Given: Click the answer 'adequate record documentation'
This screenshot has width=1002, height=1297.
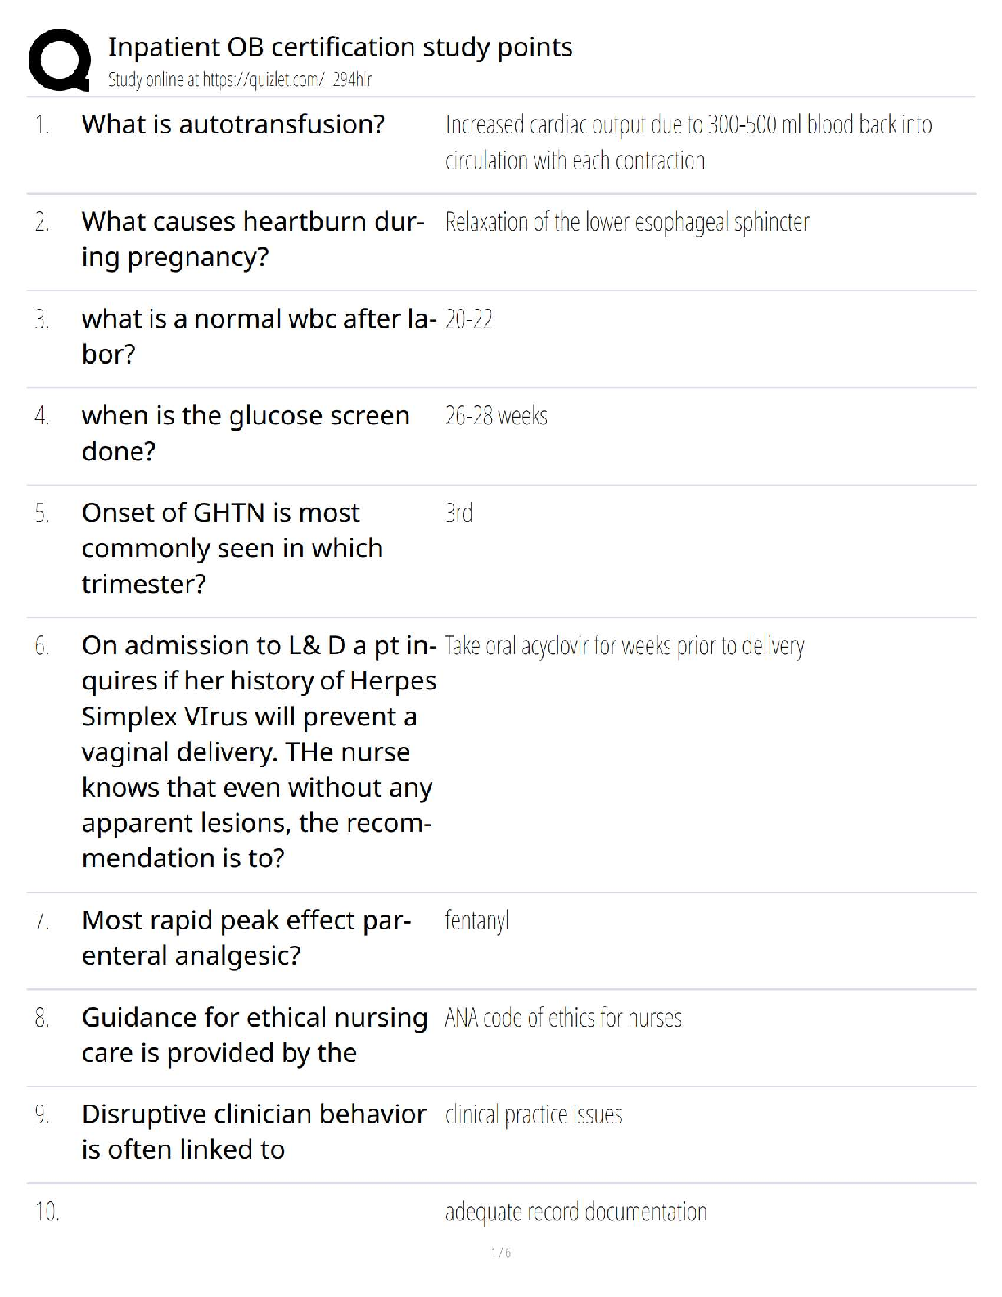Looking at the screenshot, I should point(575,1212).
